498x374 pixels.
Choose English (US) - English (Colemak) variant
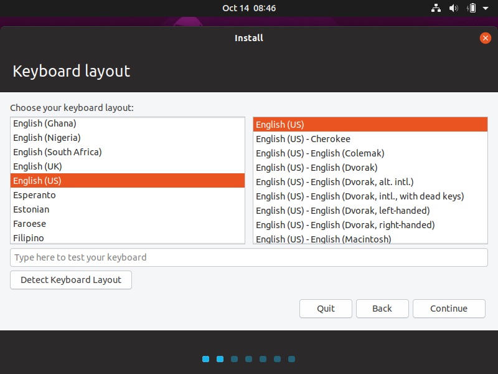tap(319, 153)
